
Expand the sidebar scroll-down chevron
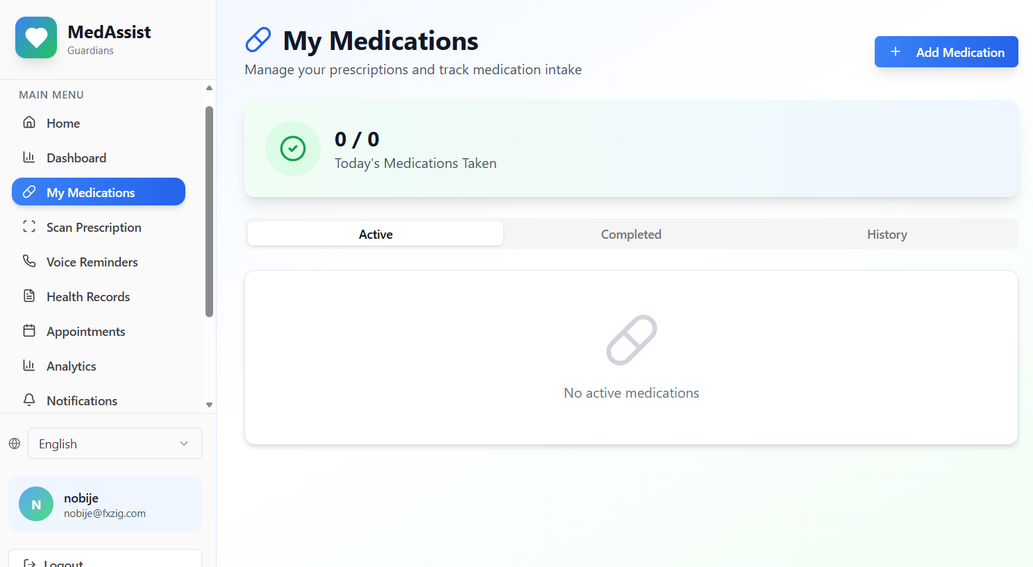[x=208, y=405]
